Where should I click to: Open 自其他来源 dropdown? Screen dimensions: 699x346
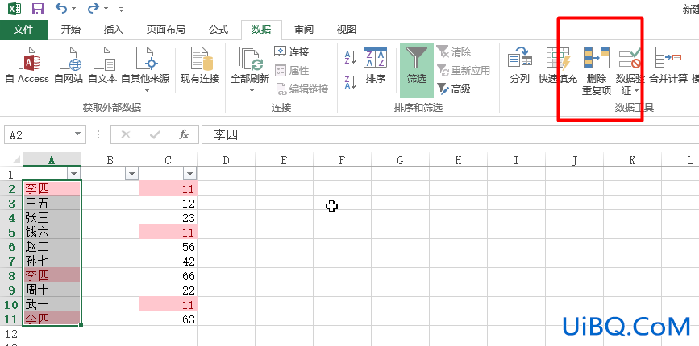tap(145, 70)
